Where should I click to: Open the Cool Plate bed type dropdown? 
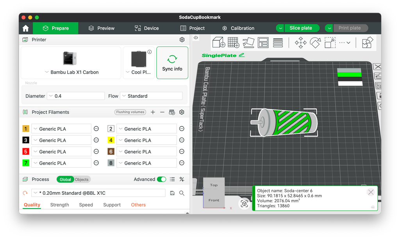(x=139, y=72)
